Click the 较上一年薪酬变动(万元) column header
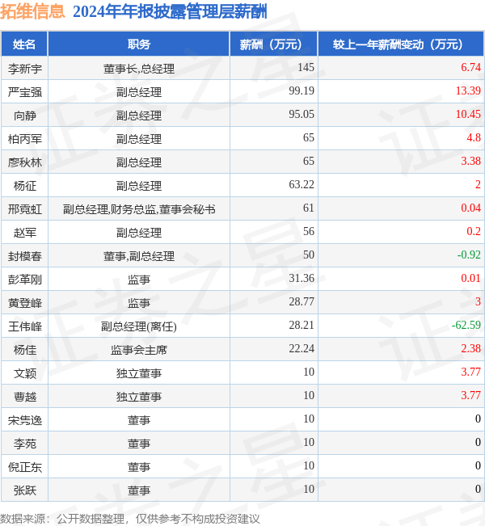This screenshot has height=526, width=485. [x=401, y=44]
